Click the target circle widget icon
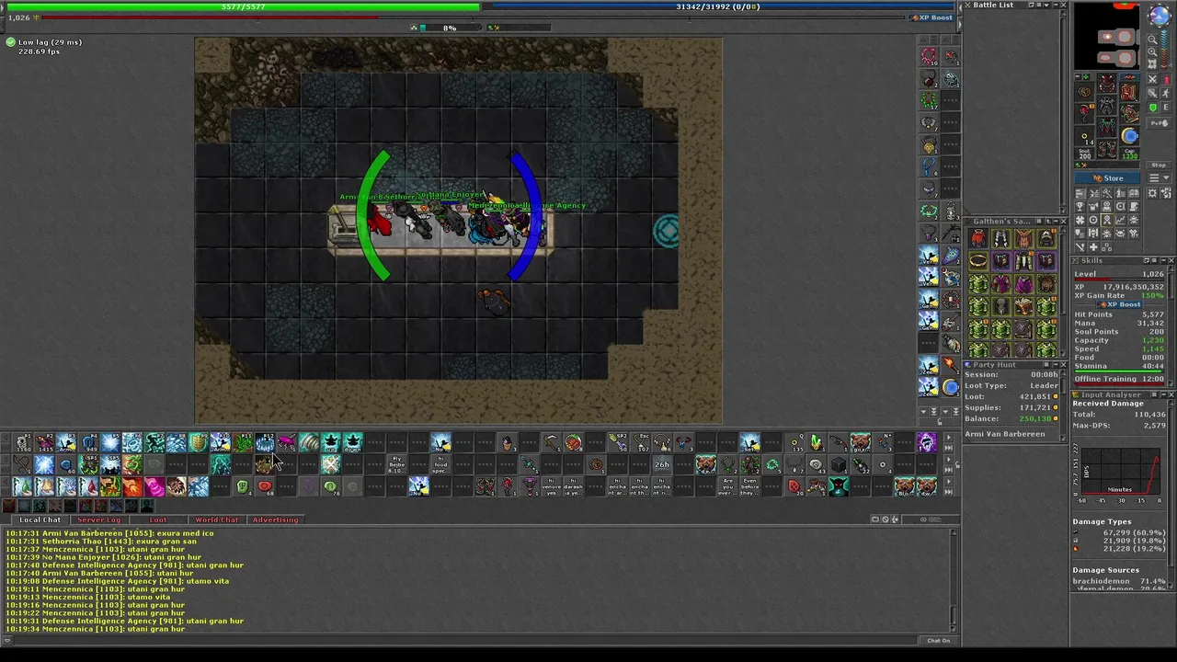The height and width of the screenshot is (662, 1177). (1093, 219)
